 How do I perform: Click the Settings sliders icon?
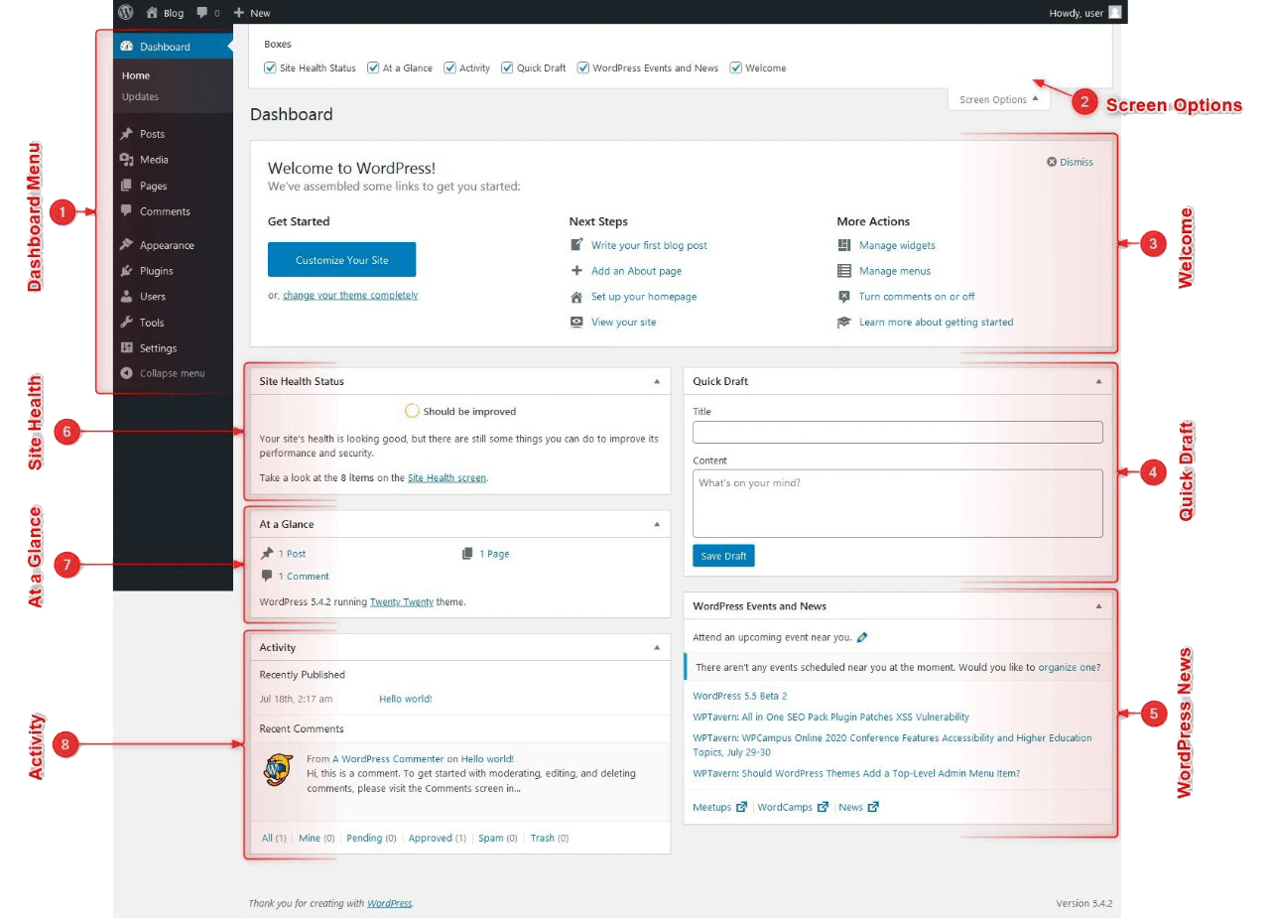tap(126, 348)
